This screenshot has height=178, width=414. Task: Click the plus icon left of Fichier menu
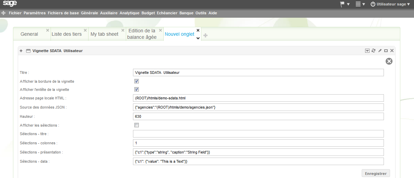(3, 13)
